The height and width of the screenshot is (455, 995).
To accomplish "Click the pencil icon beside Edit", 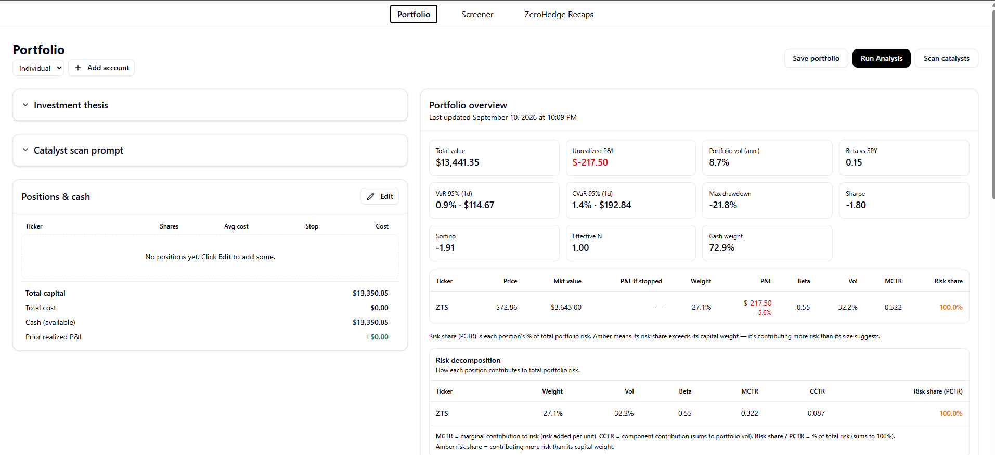I will [x=371, y=196].
